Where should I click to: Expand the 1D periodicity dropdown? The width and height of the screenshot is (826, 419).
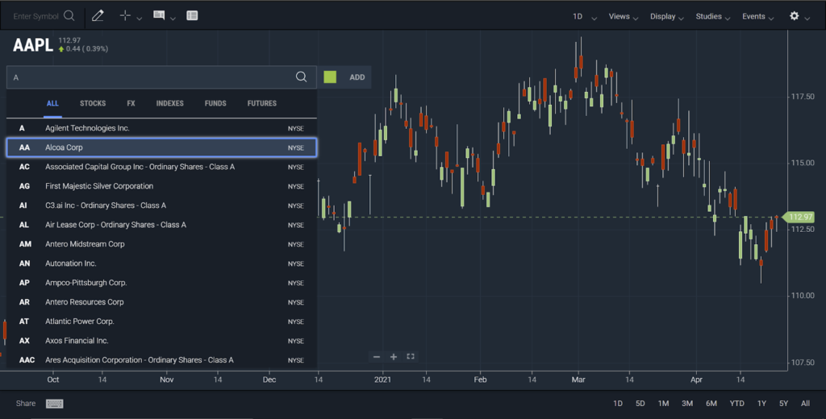(584, 16)
